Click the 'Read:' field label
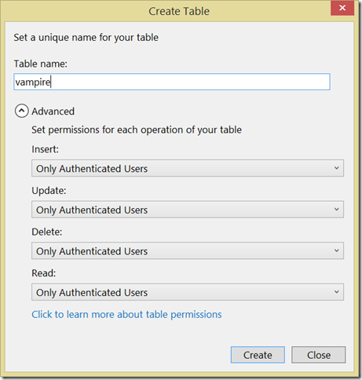Image resolution: width=362 pixels, height=380 pixels. click(44, 273)
